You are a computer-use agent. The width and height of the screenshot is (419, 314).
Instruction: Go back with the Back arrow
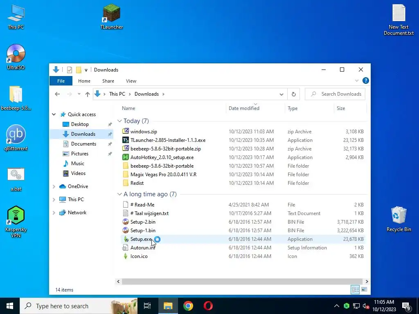pos(57,94)
